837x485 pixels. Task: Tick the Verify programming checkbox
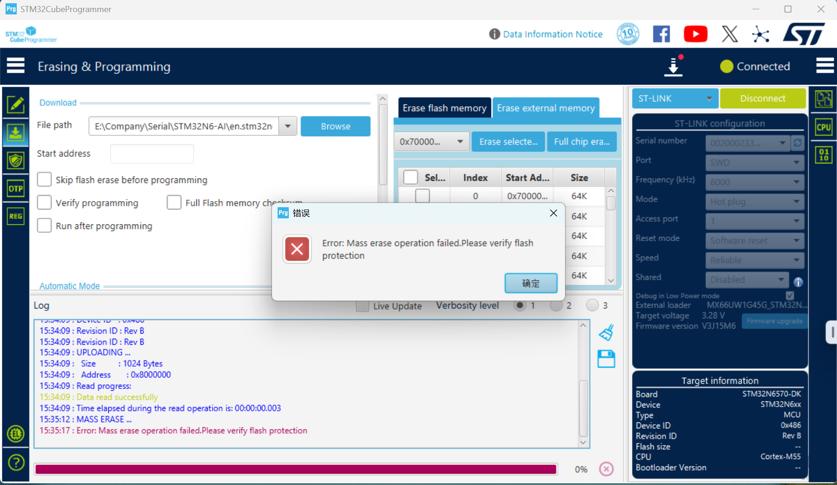44,203
